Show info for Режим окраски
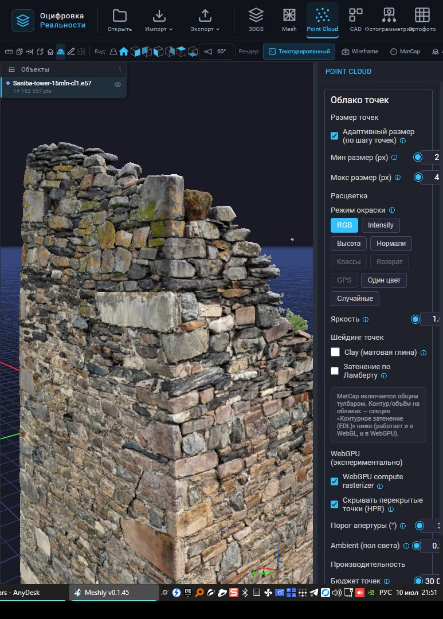The width and height of the screenshot is (443, 619). tap(391, 210)
